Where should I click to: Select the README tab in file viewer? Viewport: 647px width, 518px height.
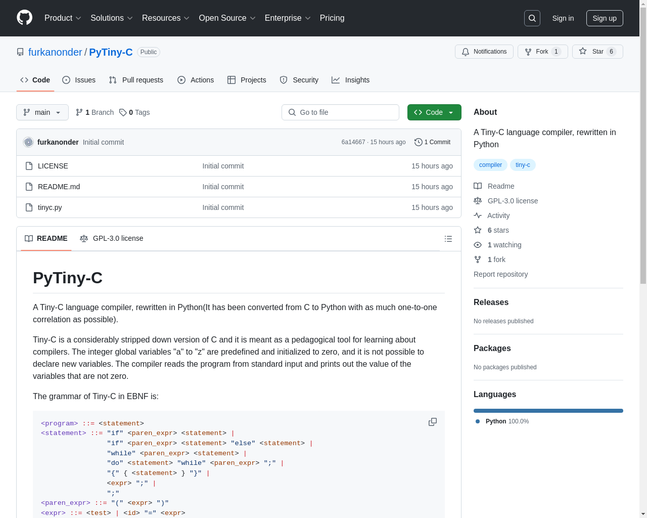tap(46, 238)
